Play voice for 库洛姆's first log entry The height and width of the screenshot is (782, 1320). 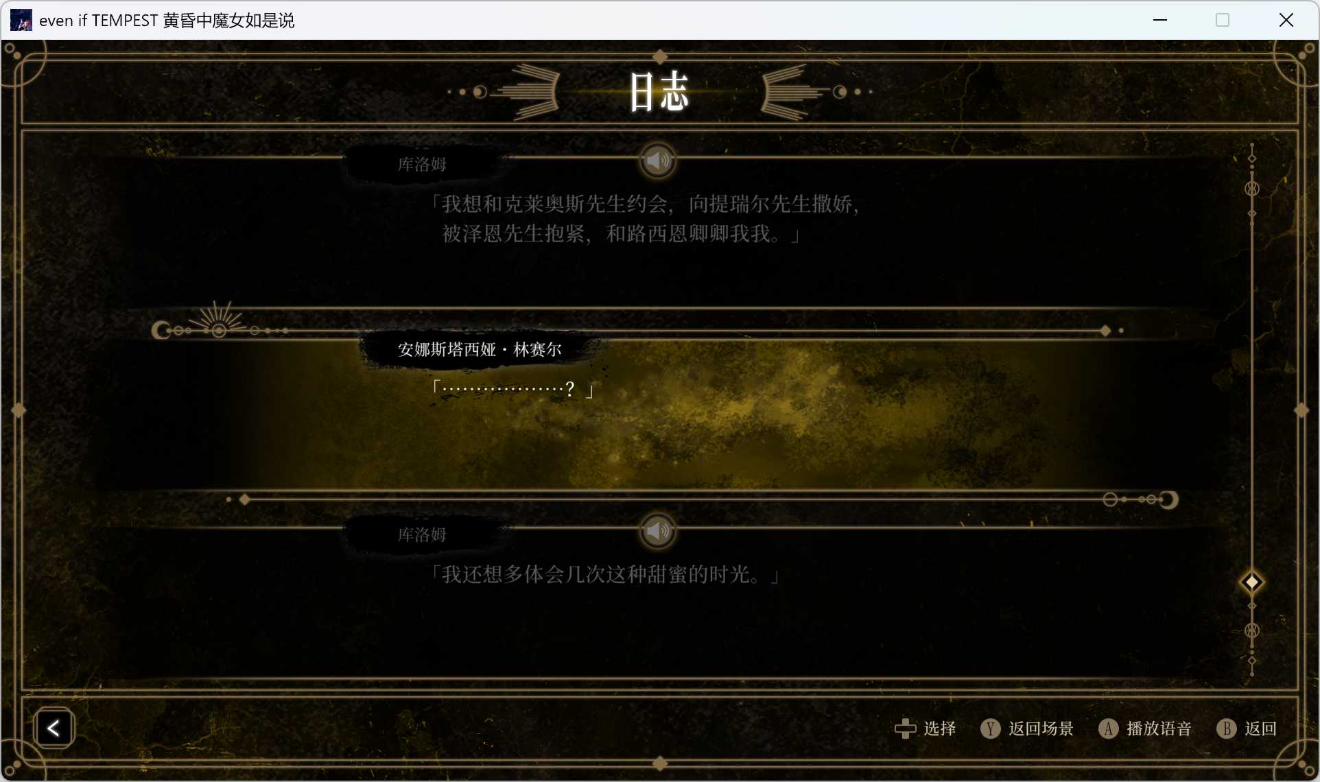tap(657, 161)
